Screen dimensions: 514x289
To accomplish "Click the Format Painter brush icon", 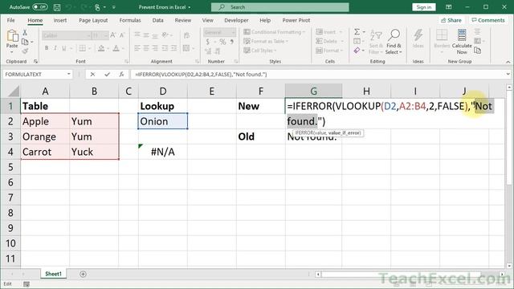I will coord(25,51).
